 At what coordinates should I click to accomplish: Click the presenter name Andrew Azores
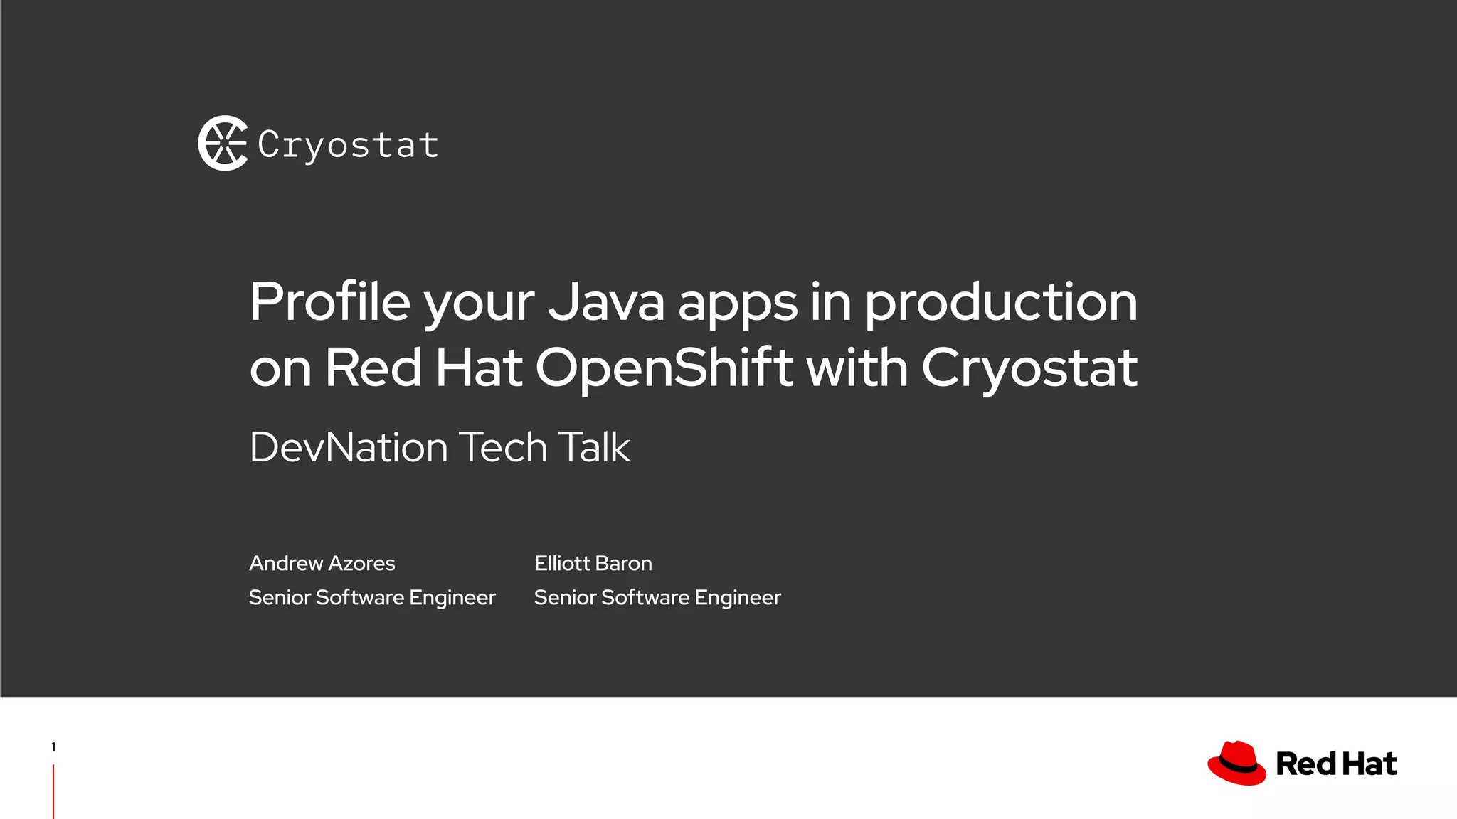coord(322,563)
